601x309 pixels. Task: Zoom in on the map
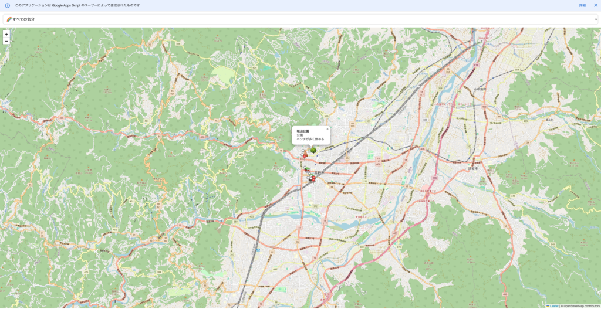pyautogui.click(x=6, y=34)
